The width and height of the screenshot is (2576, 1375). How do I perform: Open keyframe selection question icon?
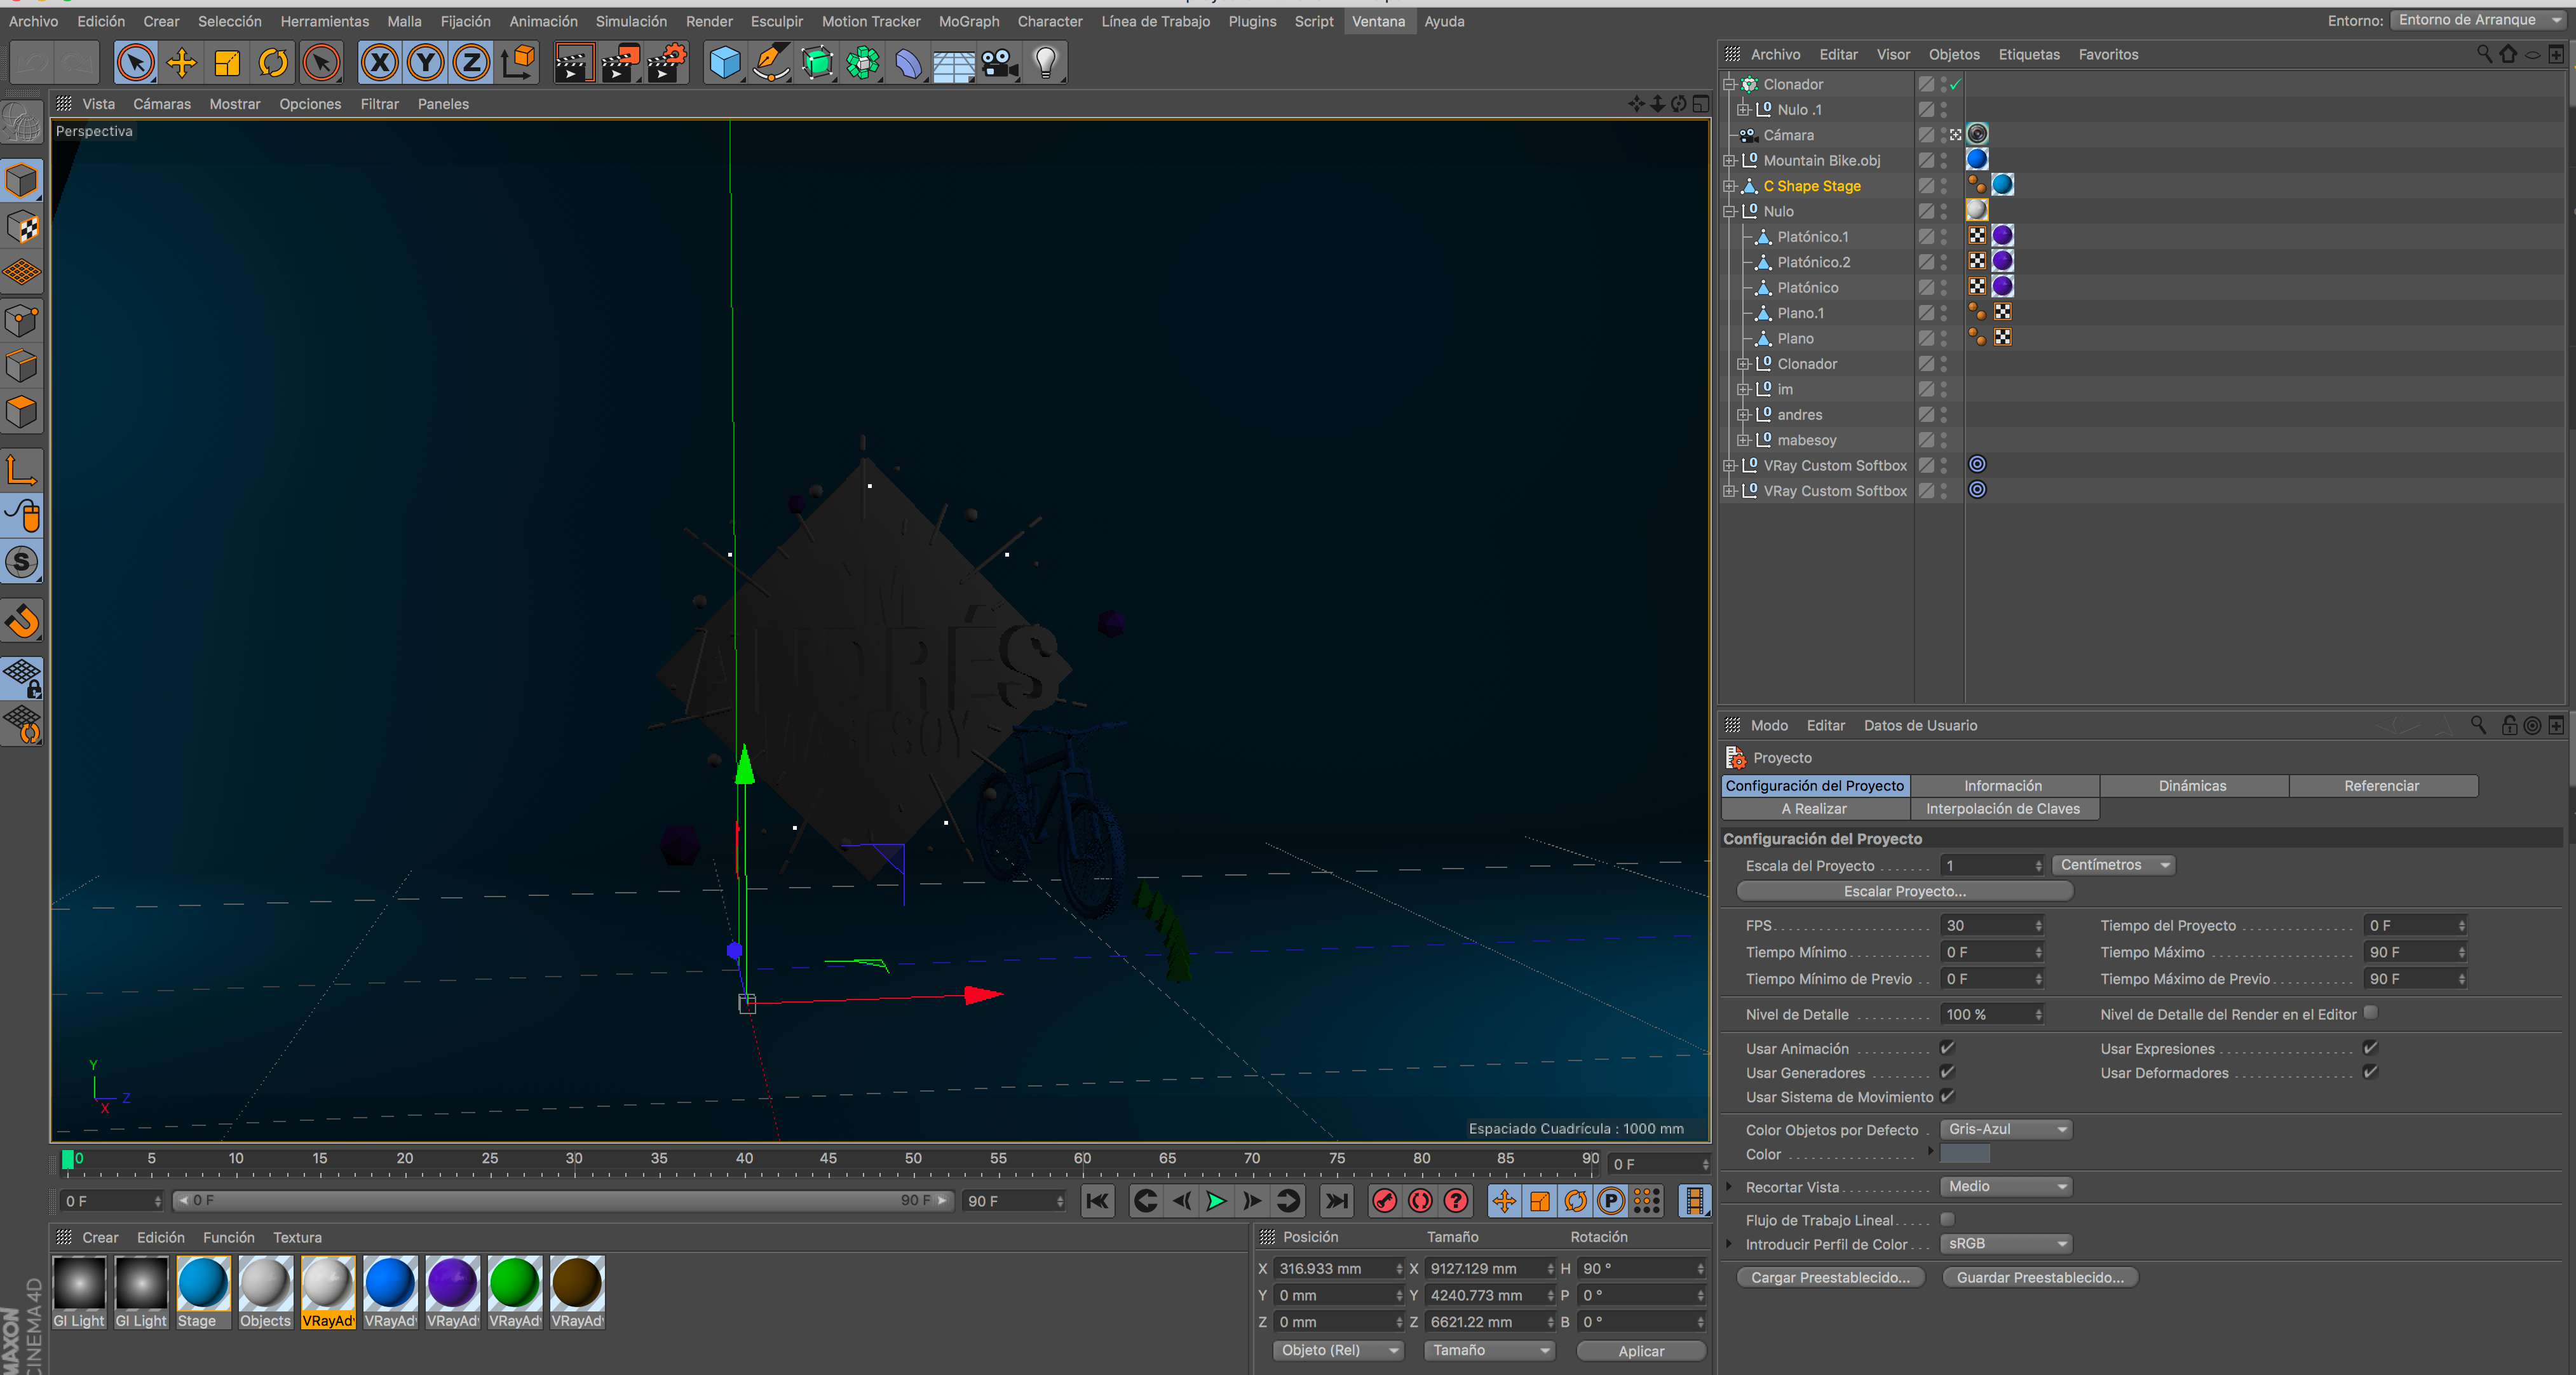coord(1456,1201)
